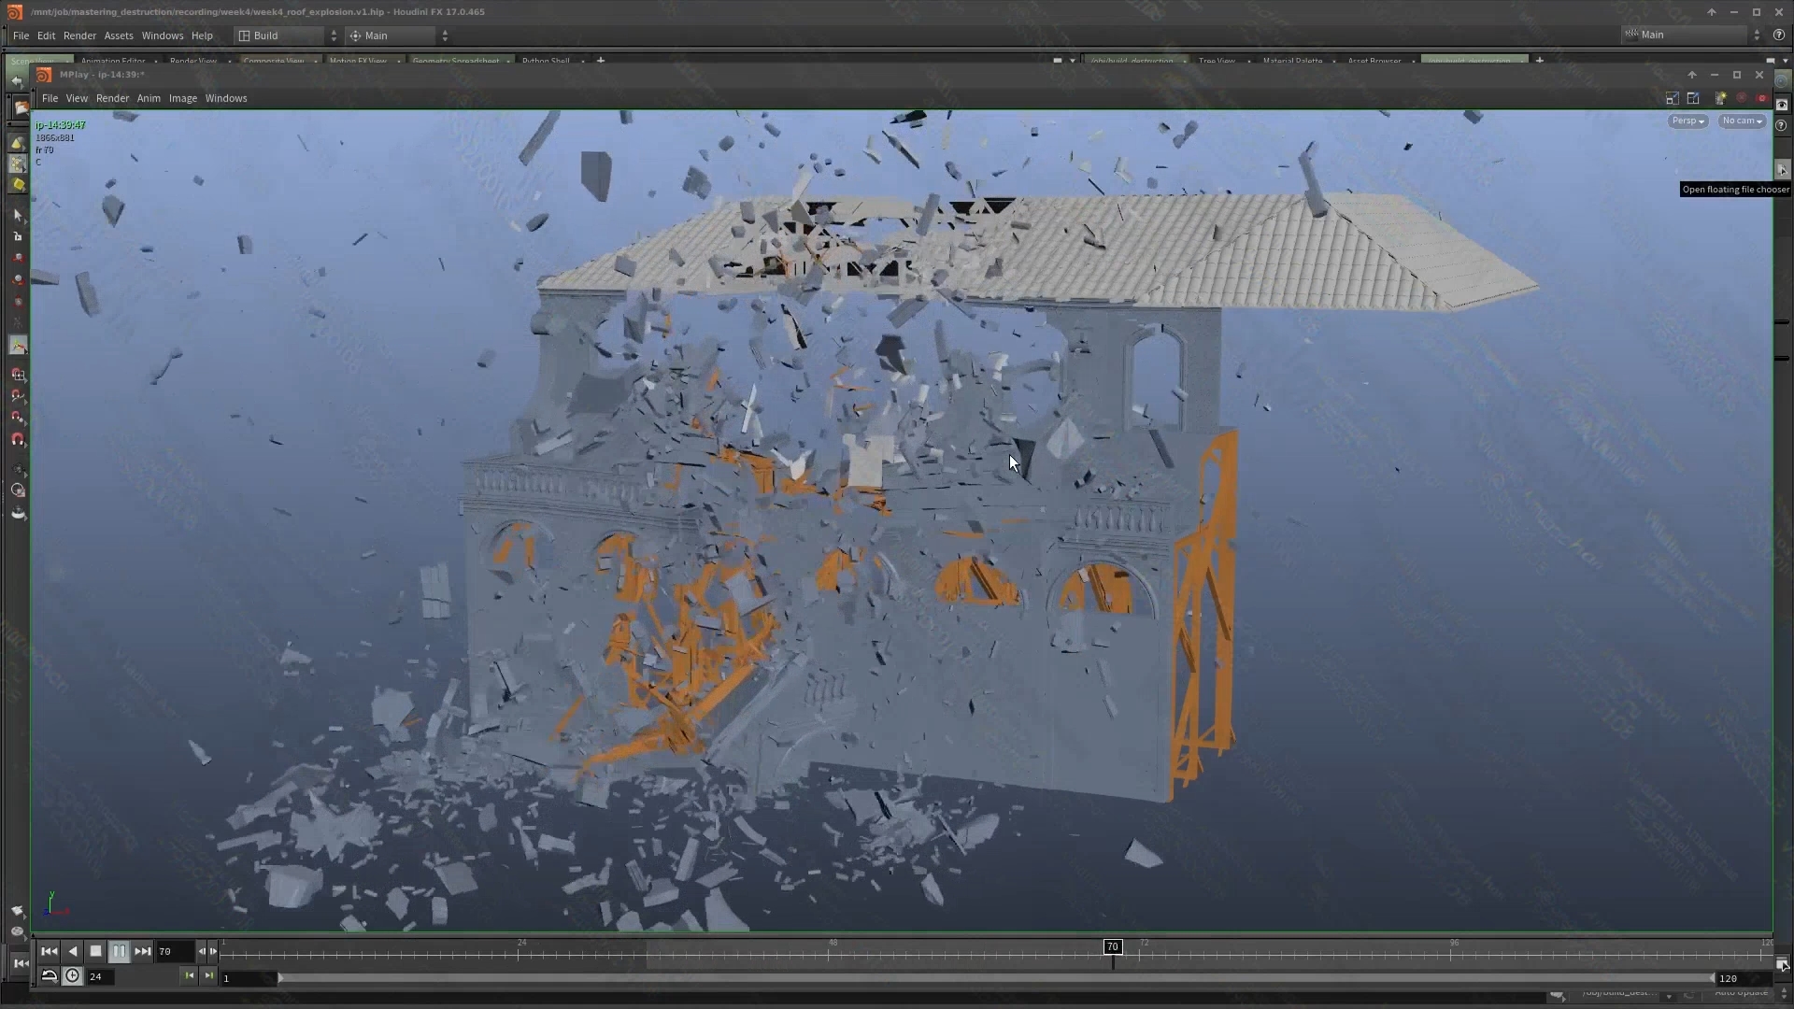The width and height of the screenshot is (1794, 1009).
Task: Open the floating file chooser
Action: (1783, 170)
